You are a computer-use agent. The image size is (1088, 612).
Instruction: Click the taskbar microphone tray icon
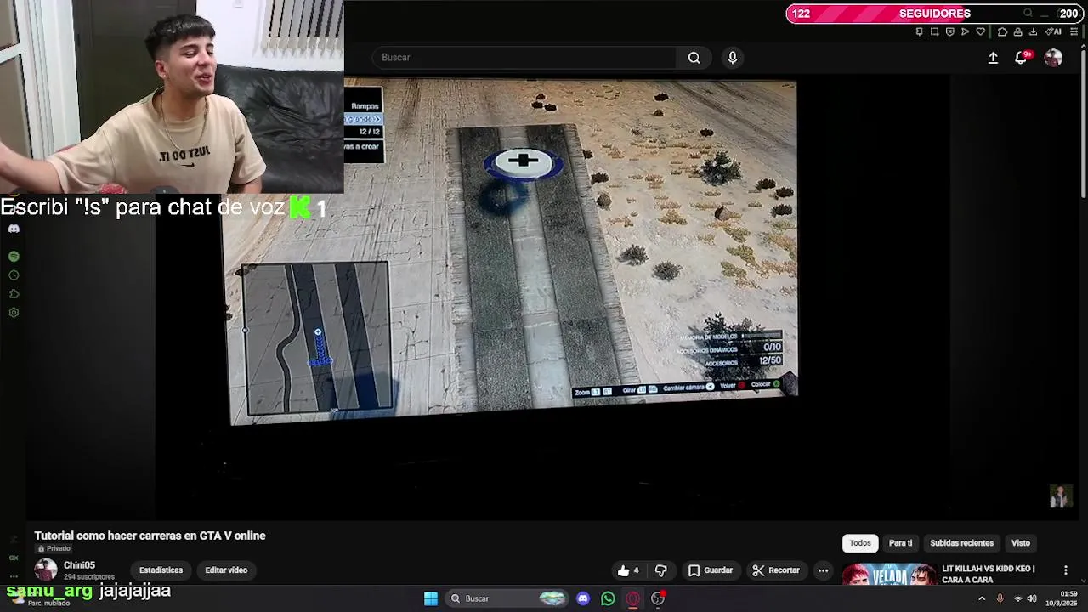(x=1000, y=598)
